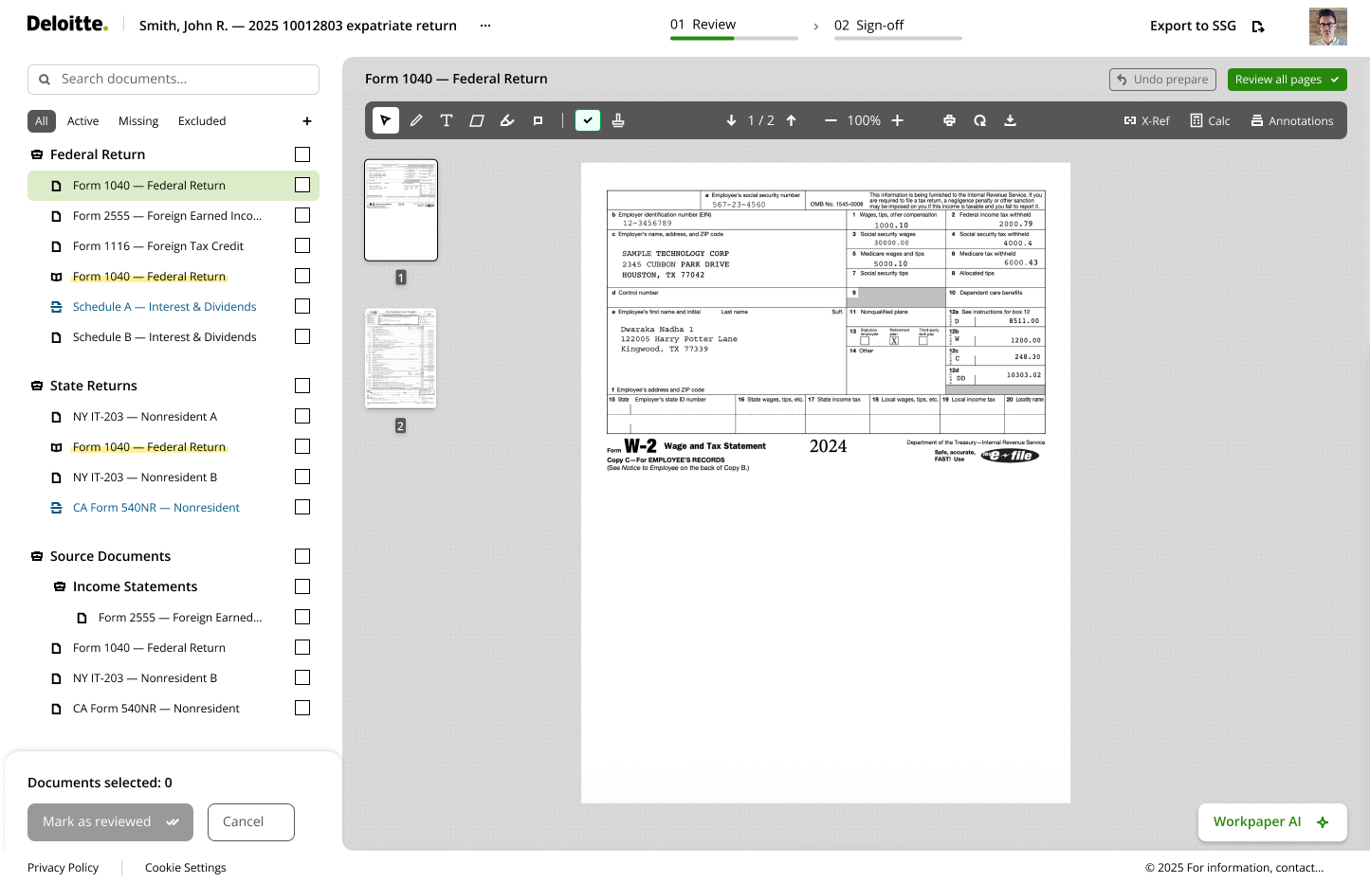The width and height of the screenshot is (1370, 883).
Task: Go to previous page with up arrow
Action: pos(791,120)
